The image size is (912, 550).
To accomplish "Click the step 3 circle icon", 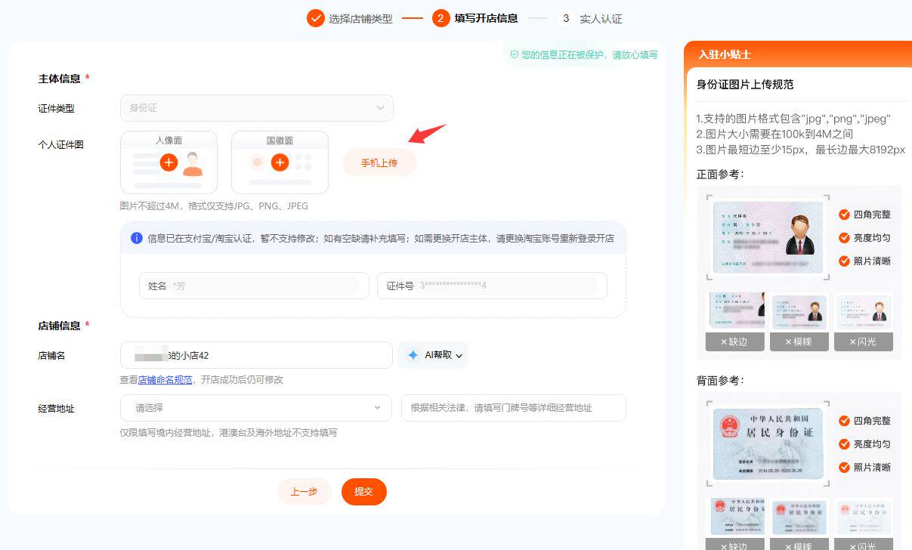I will point(566,18).
